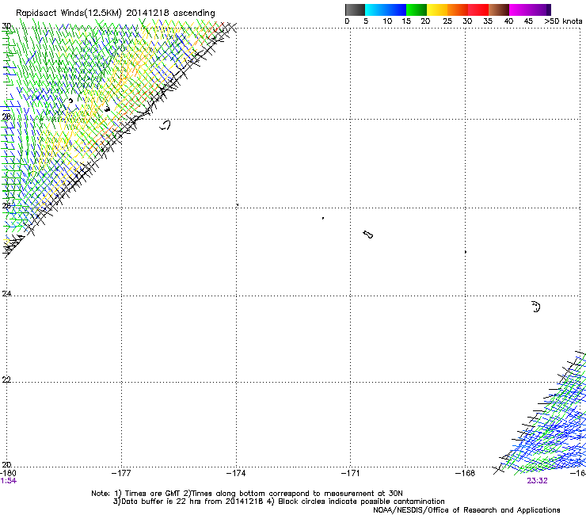
Task: Click the green 15-20 knots legend swatch
Action: (x=417, y=10)
